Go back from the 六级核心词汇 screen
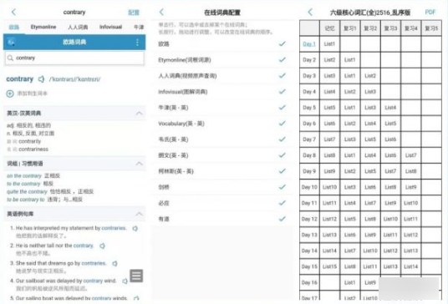Screen dimensions: 448x304 [310, 12]
